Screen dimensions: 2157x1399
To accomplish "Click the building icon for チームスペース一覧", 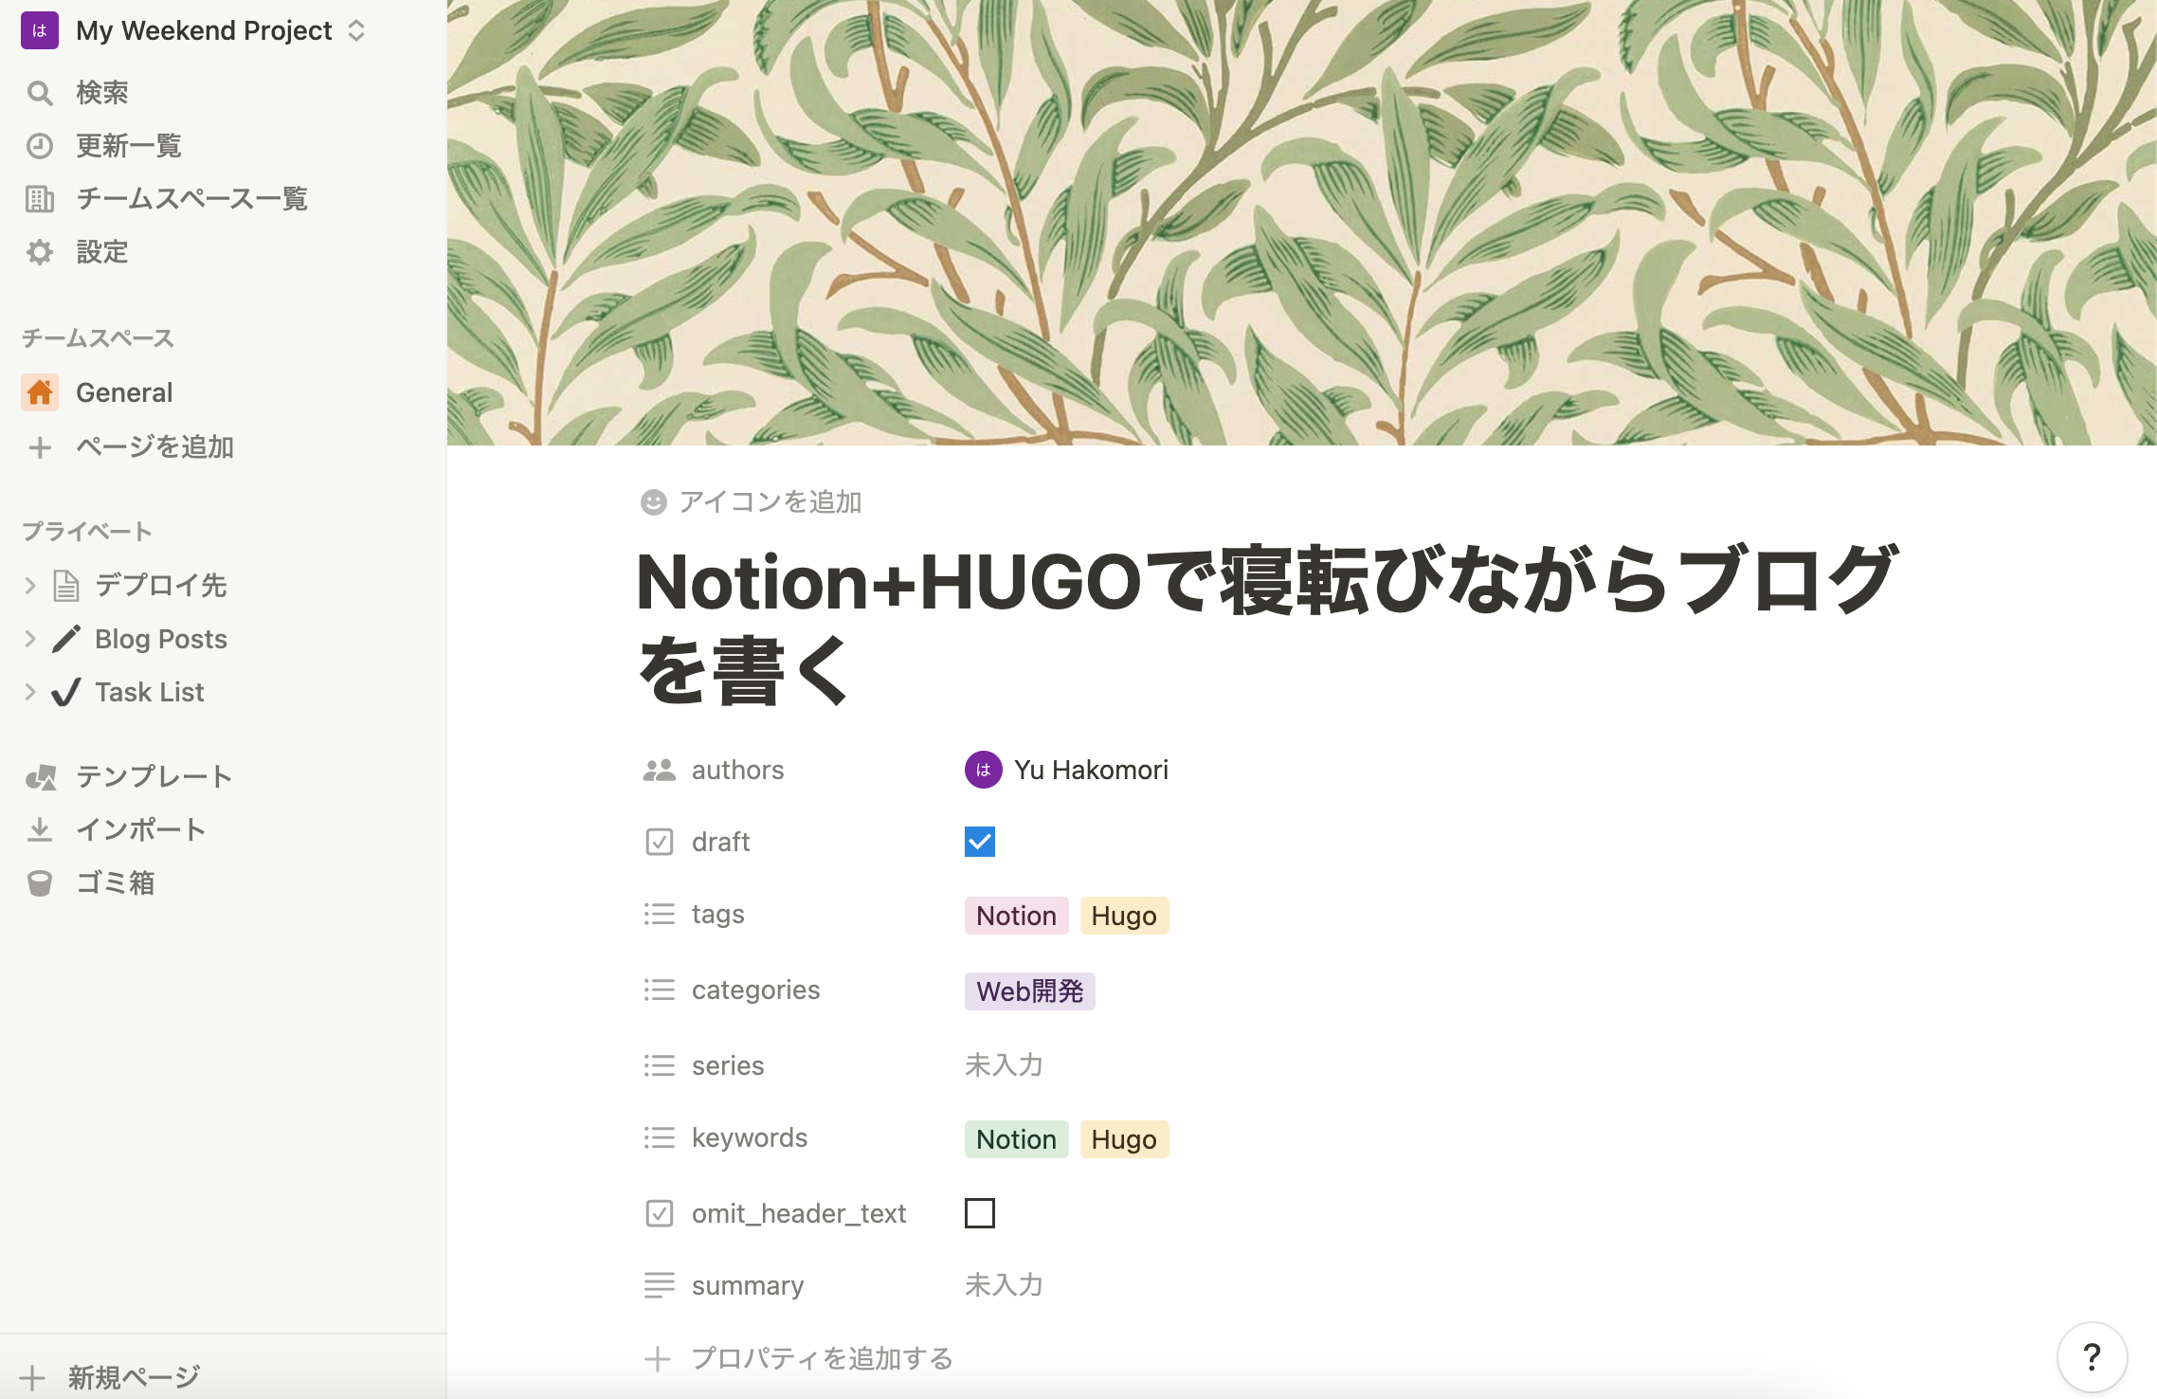I will [x=40, y=199].
